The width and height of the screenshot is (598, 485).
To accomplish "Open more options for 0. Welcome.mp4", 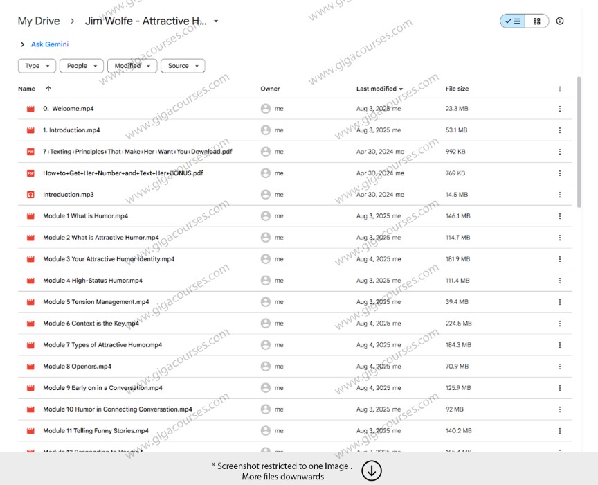I will [560, 109].
